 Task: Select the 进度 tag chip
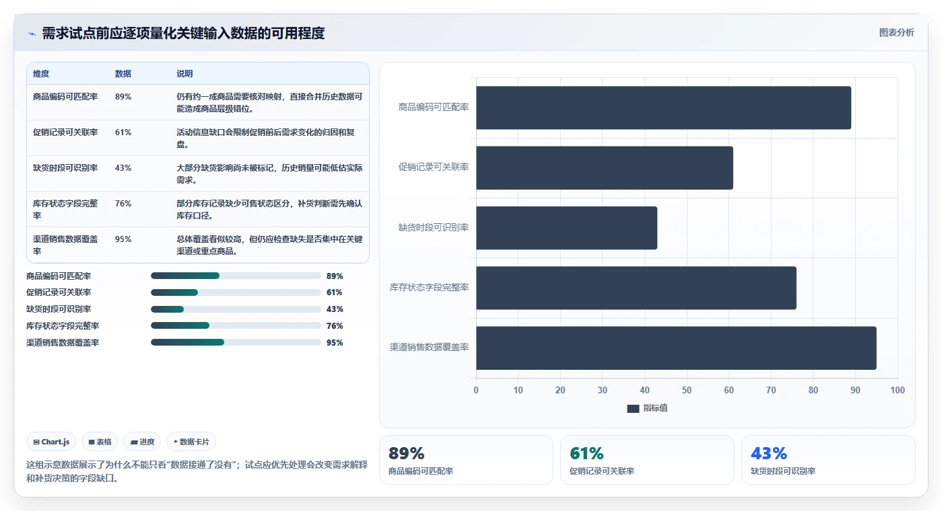pyautogui.click(x=142, y=442)
